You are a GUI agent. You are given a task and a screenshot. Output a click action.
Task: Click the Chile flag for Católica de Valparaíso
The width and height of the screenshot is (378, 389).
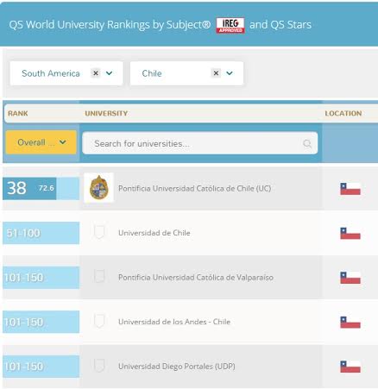tap(350, 278)
